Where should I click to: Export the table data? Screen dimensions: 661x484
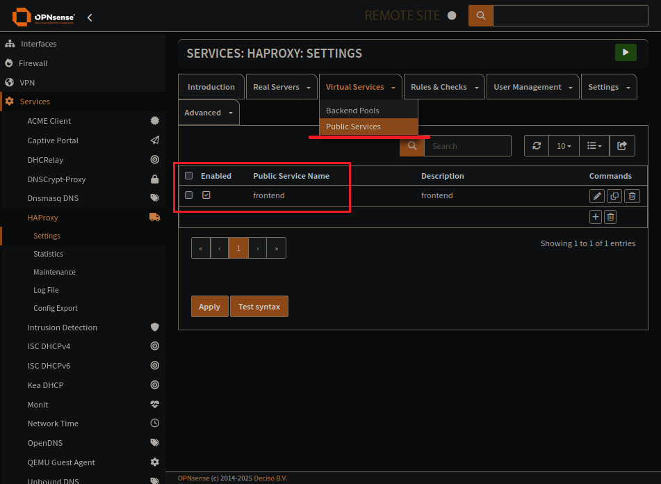tap(622, 146)
